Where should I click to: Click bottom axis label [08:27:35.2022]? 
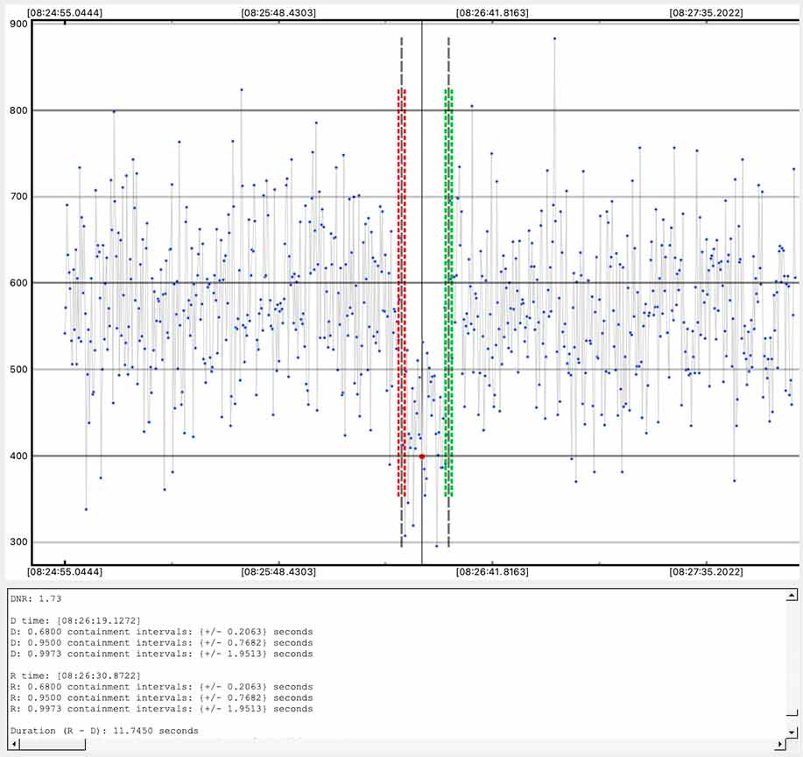click(706, 571)
